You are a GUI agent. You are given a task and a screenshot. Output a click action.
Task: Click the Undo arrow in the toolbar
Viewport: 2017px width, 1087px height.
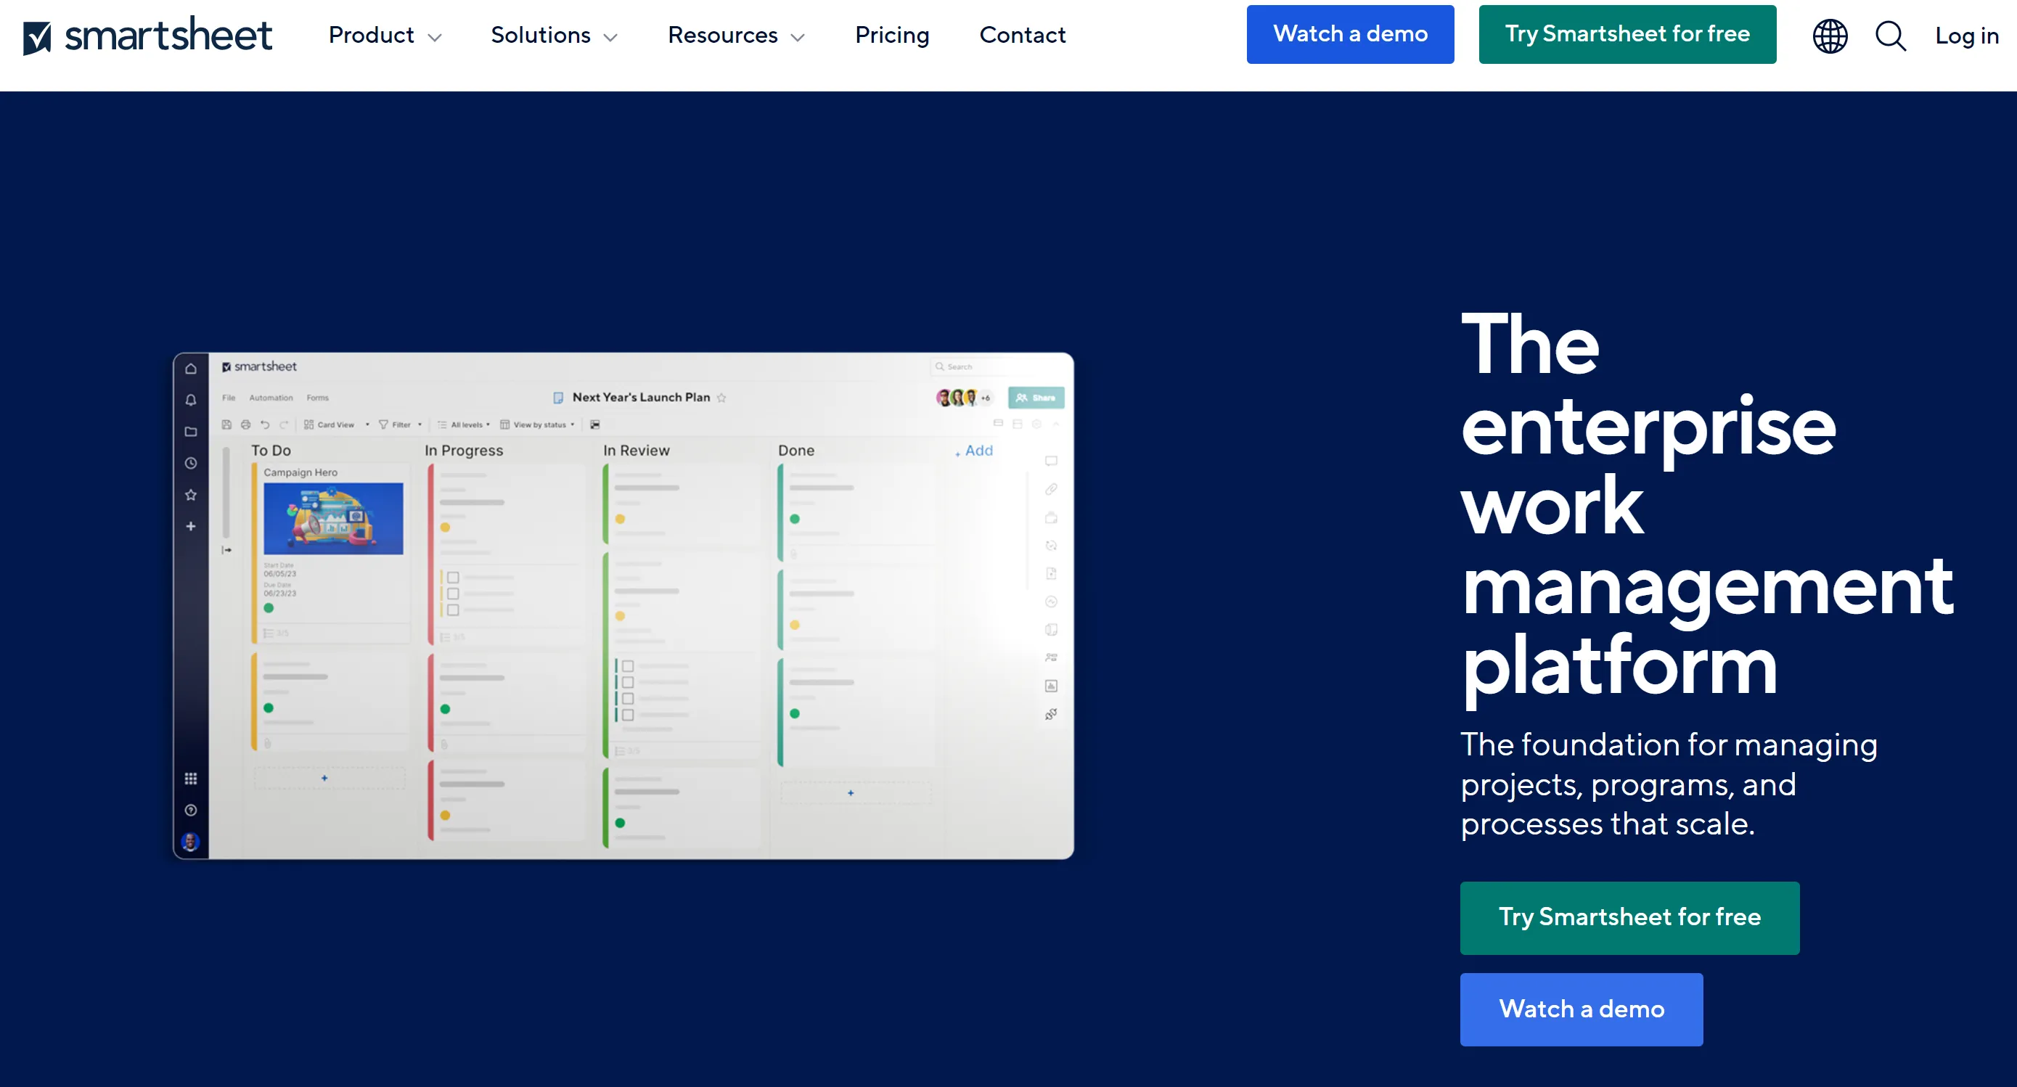tap(265, 424)
